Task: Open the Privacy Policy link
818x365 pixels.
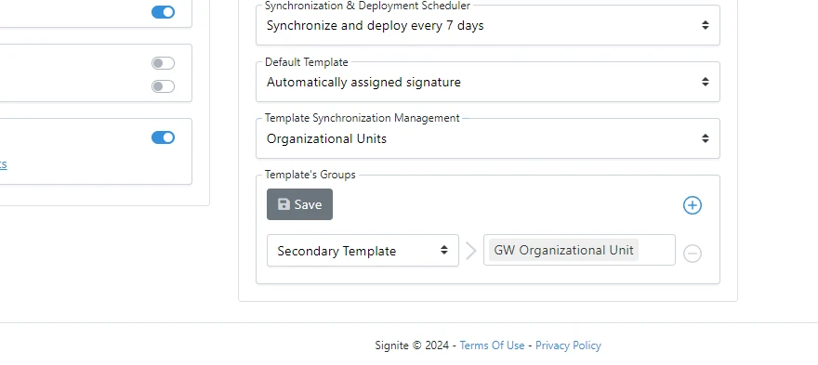Action: point(568,345)
